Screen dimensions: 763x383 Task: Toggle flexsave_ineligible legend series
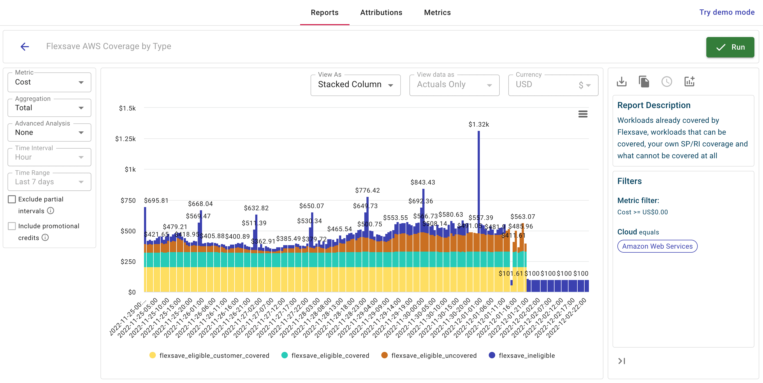click(526, 355)
